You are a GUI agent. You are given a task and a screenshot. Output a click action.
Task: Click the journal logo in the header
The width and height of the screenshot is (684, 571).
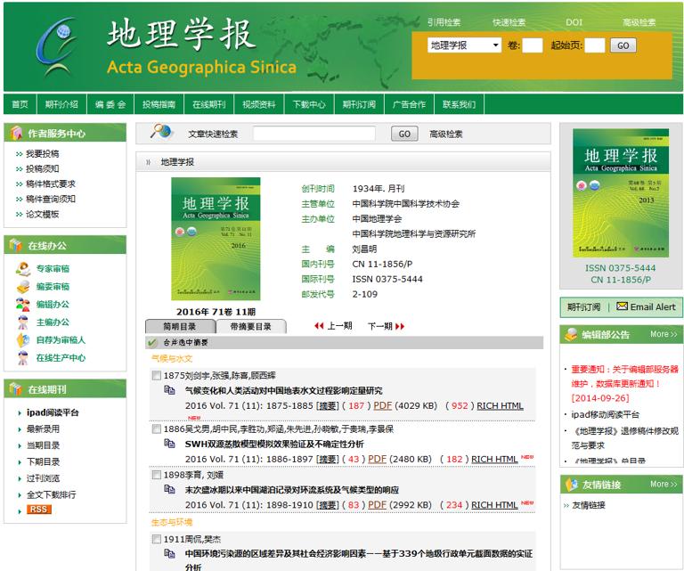[58, 46]
